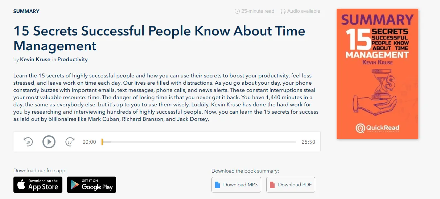Skip forward 10 seconds icon

70,142
